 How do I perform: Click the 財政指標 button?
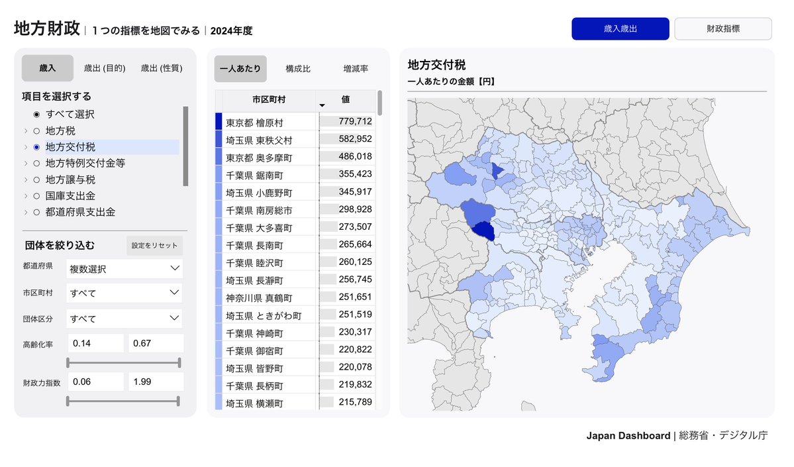click(x=723, y=29)
